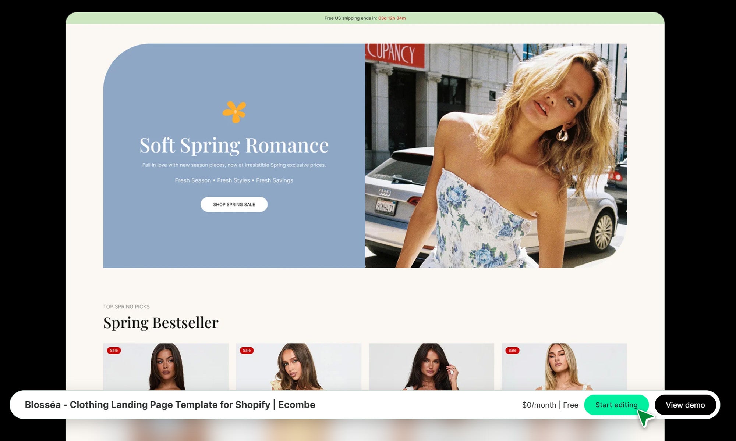This screenshot has width=736, height=441.
Task: Click the Start editing button
Action: [616, 405]
